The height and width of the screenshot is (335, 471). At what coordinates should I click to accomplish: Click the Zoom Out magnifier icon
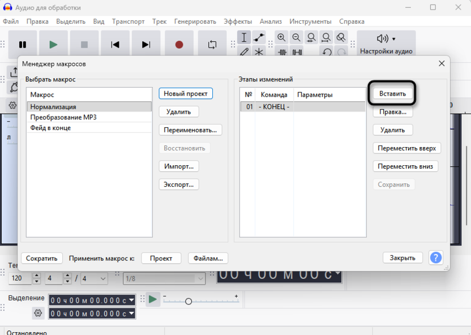pyautogui.click(x=296, y=38)
